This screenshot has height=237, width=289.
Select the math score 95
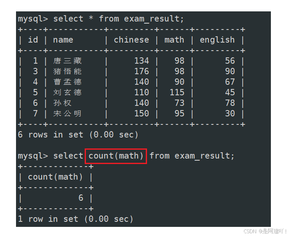tap(179, 113)
